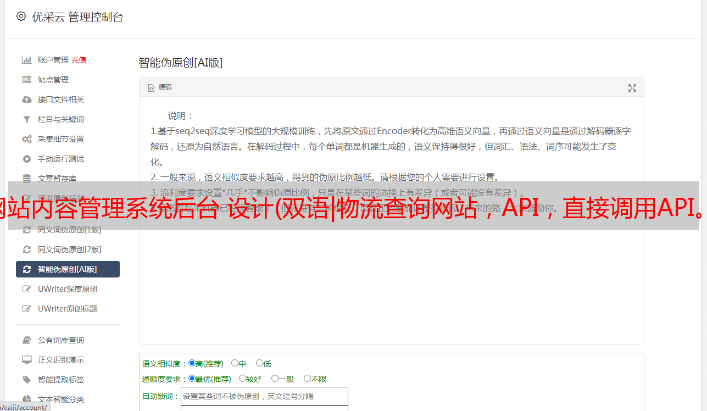Click the 正文识别演示 monitor icon
The height and width of the screenshot is (411, 707).
[26, 360]
